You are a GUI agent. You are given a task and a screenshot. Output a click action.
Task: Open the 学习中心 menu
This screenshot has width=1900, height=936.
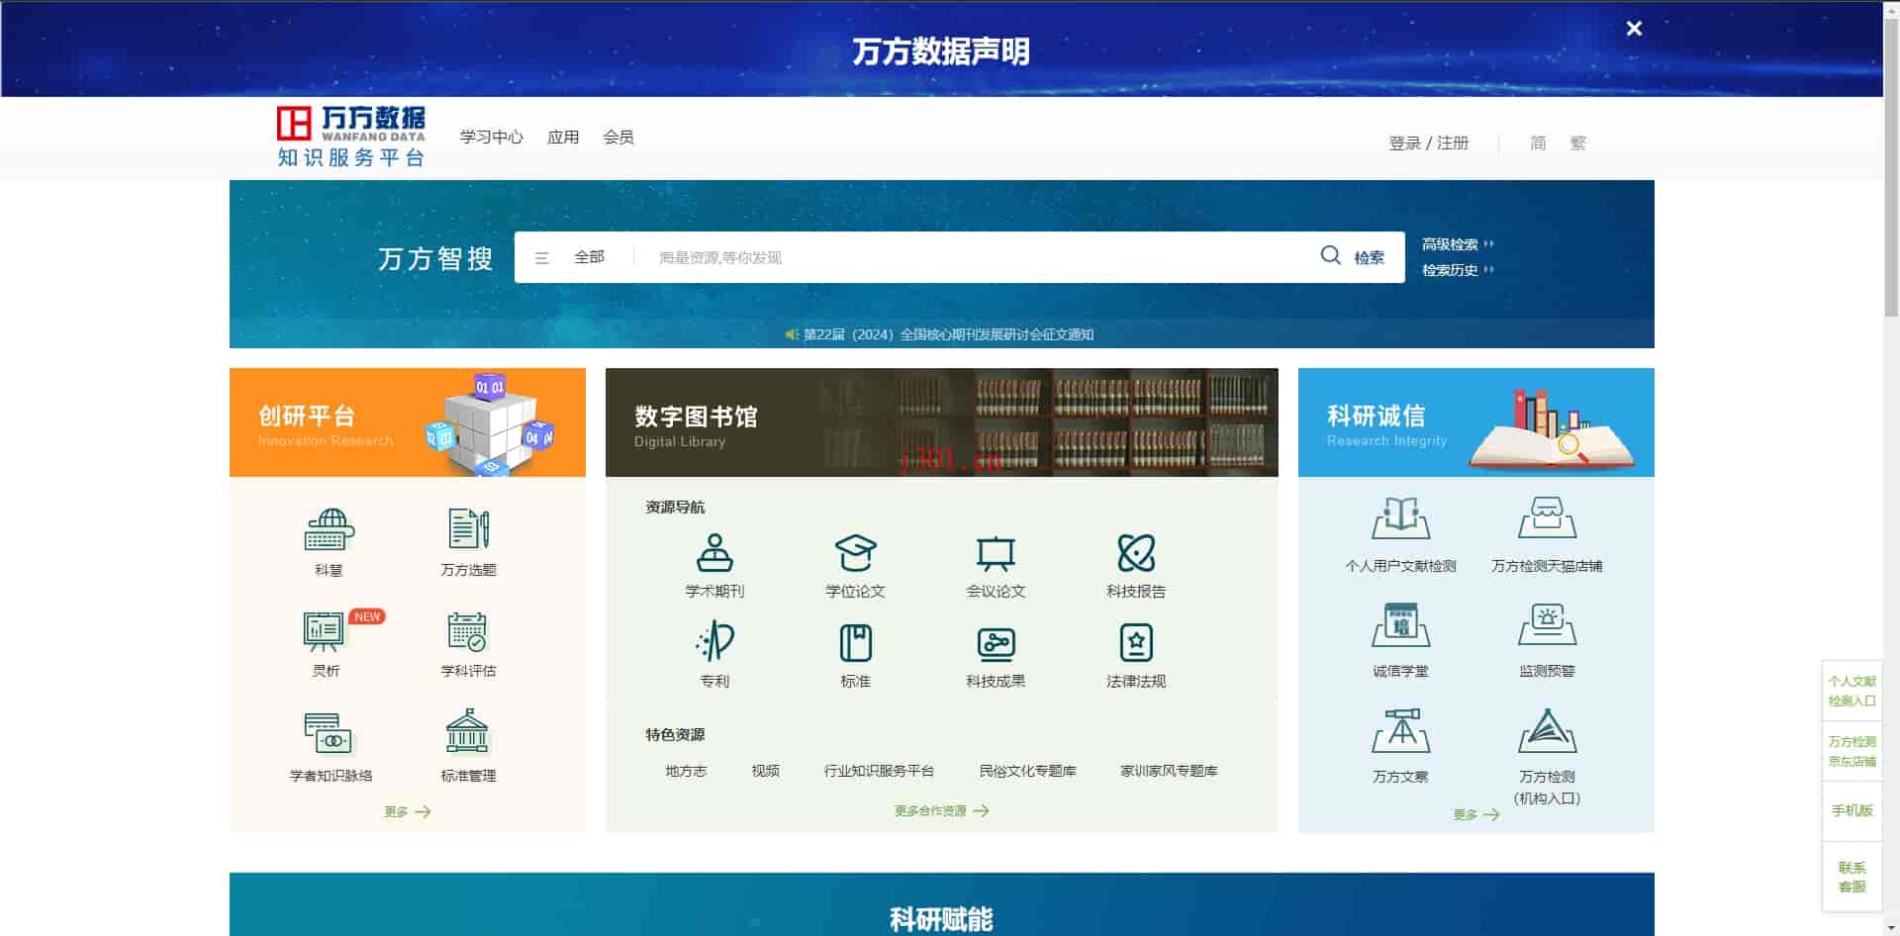click(x=491, y=137)
